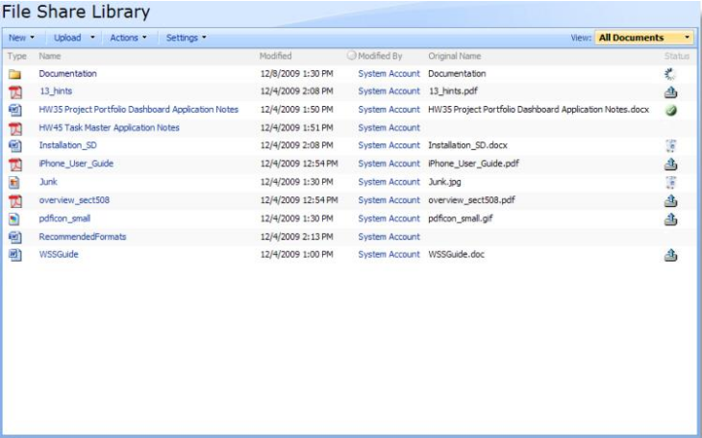Sort by the Modified column header
This screenshot has width=702, height=438.
point(275,56)
